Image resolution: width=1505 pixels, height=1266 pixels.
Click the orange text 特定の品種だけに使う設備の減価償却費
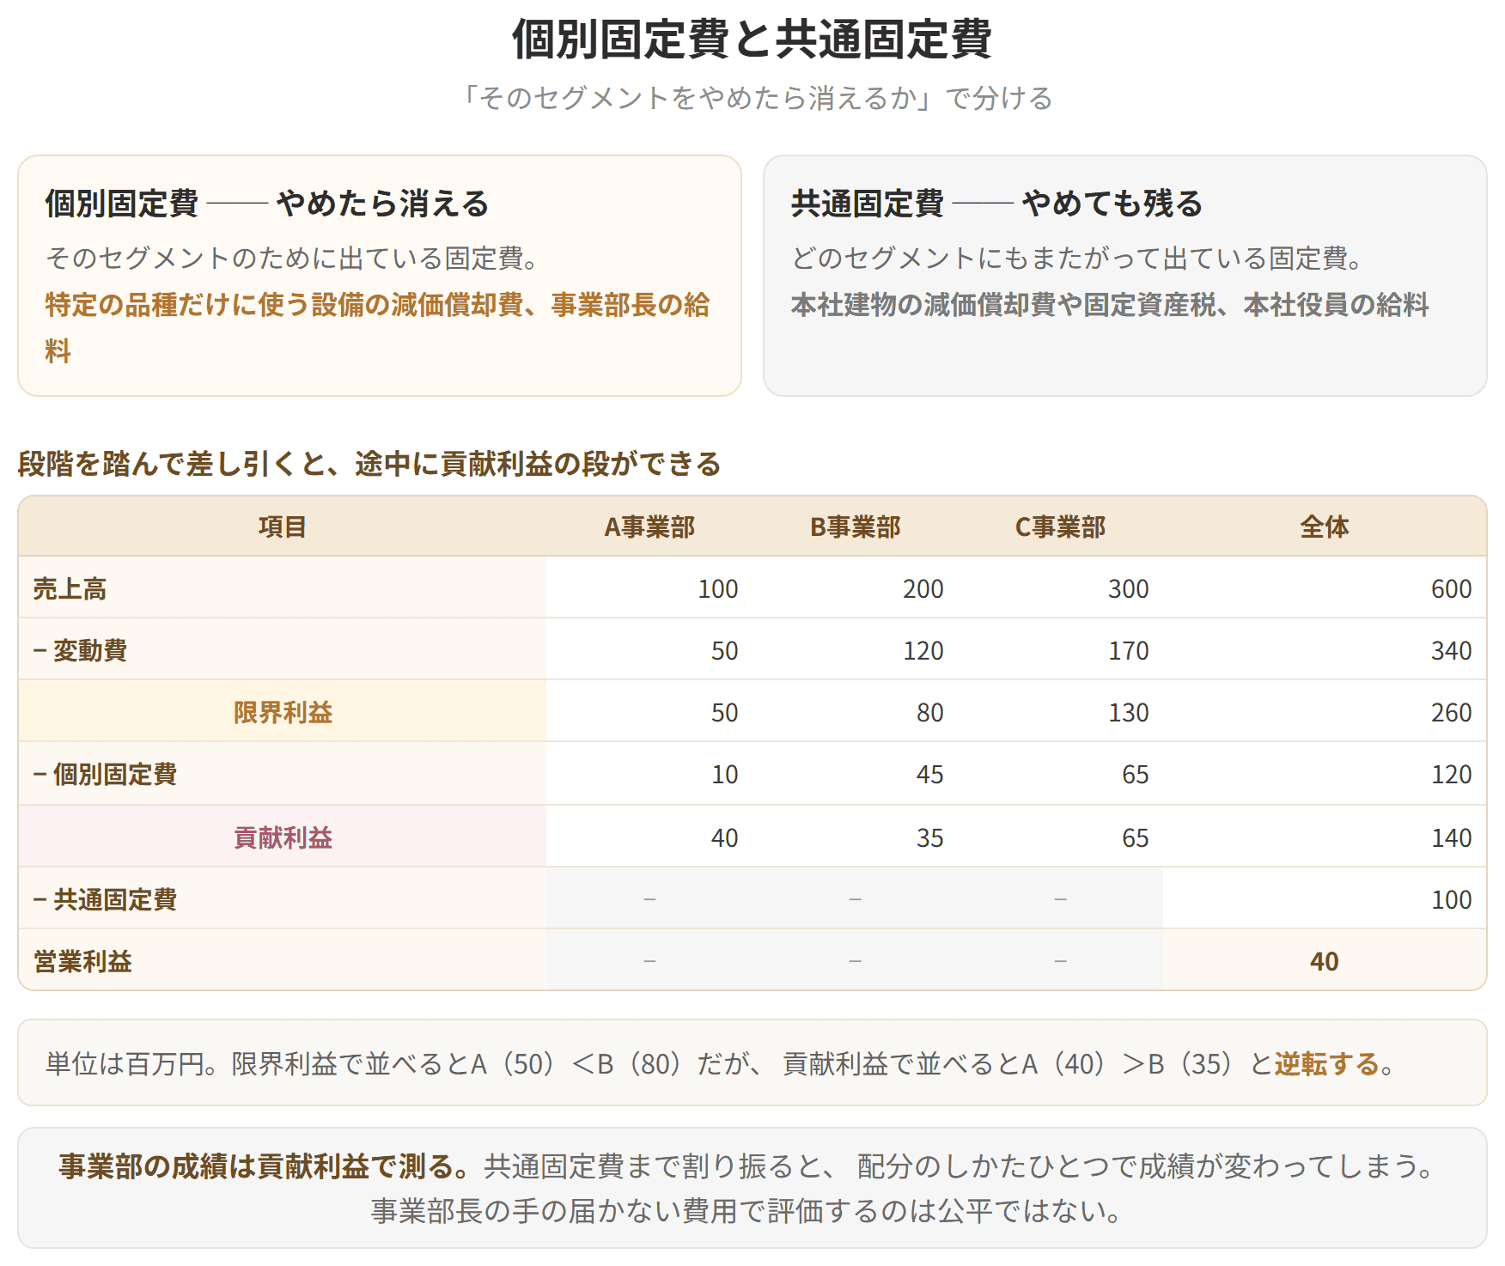click(x=284, y=305)
